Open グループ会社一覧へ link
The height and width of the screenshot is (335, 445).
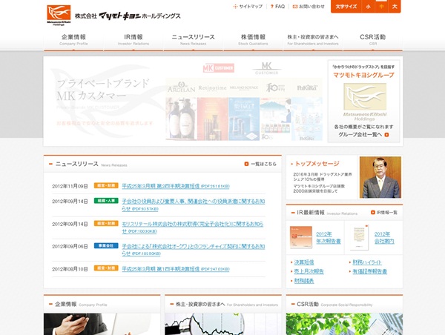(360, 135)
